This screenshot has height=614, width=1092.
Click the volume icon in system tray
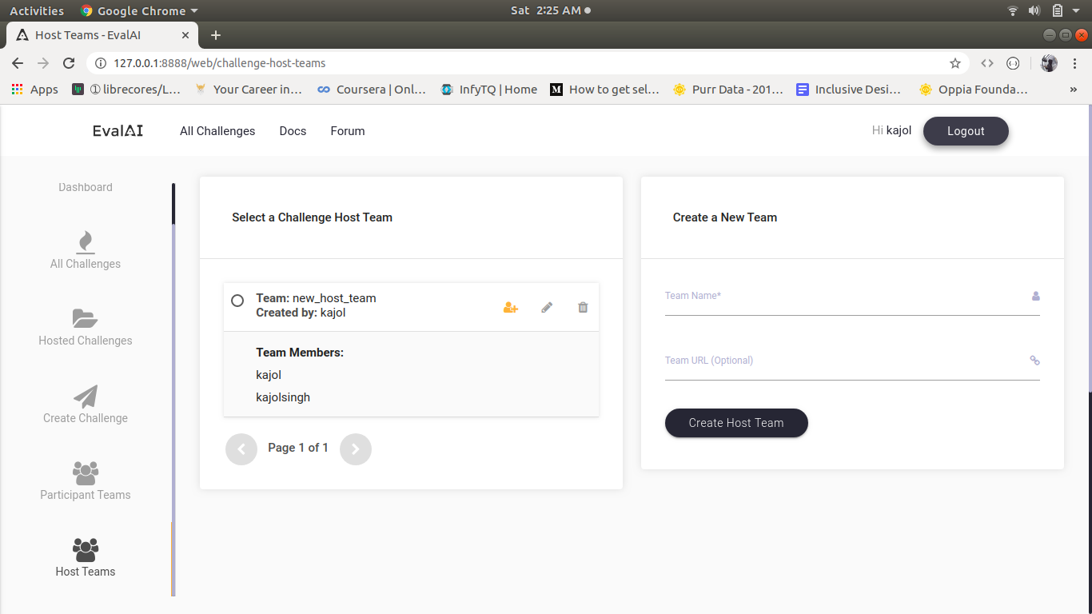coord(1034,11)
